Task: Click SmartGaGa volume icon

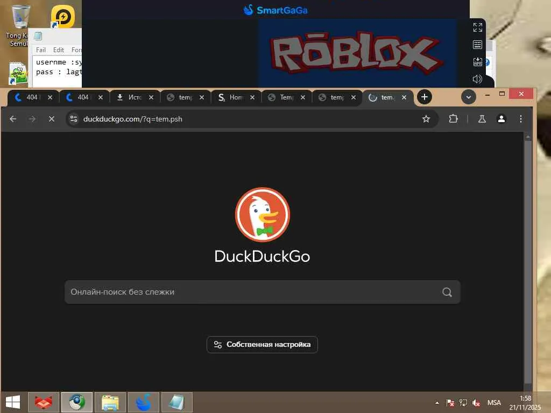Action: click(x=477, y=79)
